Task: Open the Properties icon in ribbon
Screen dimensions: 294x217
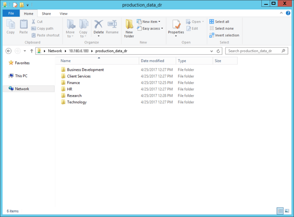Action: point(176,26)
